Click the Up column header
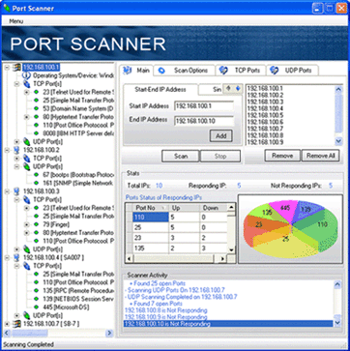Screen dimensions: 350x351 (184, 208)
